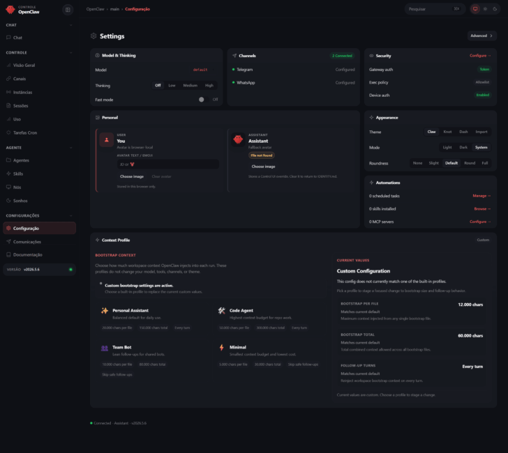Click the Tarefas Cron icon
The image size is (508, 453).
(x=8, y=132)
